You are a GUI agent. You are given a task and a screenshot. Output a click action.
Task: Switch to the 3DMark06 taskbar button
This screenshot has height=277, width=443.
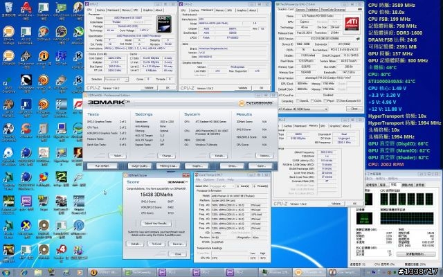[309, 272]
